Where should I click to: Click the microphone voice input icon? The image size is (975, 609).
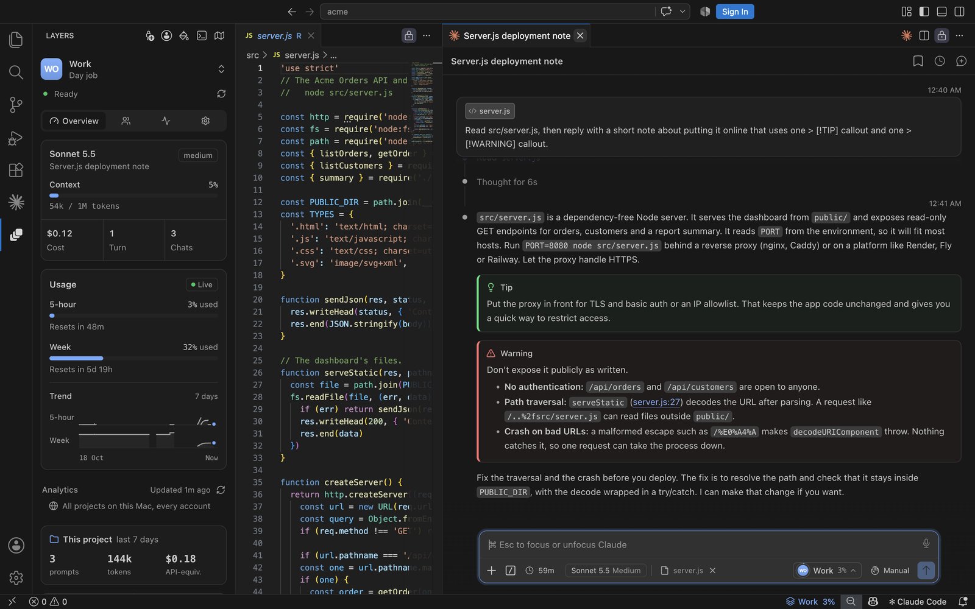click(926, 544)
